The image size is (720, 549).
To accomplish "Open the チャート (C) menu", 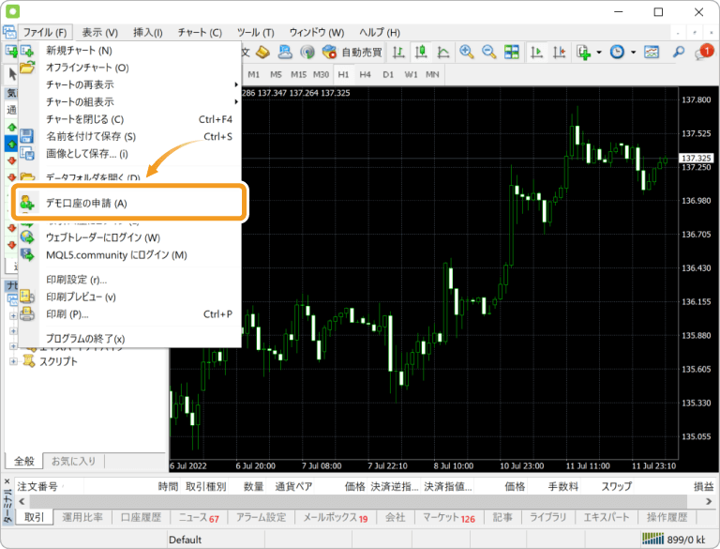I will click(200, 33).
